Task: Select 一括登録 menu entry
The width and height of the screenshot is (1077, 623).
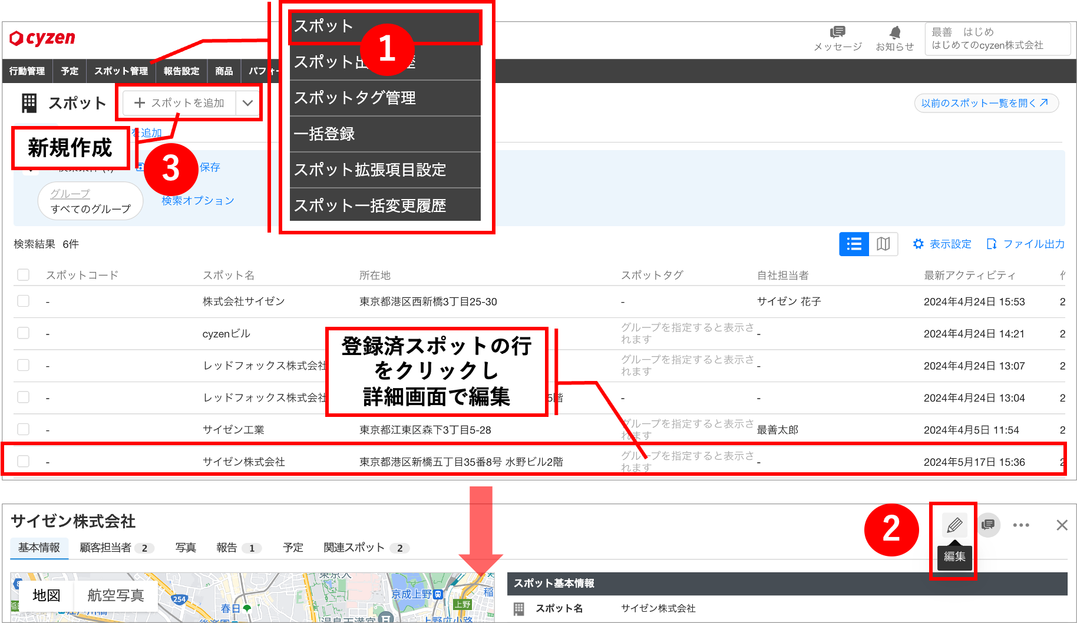Action: coord(385,134)
